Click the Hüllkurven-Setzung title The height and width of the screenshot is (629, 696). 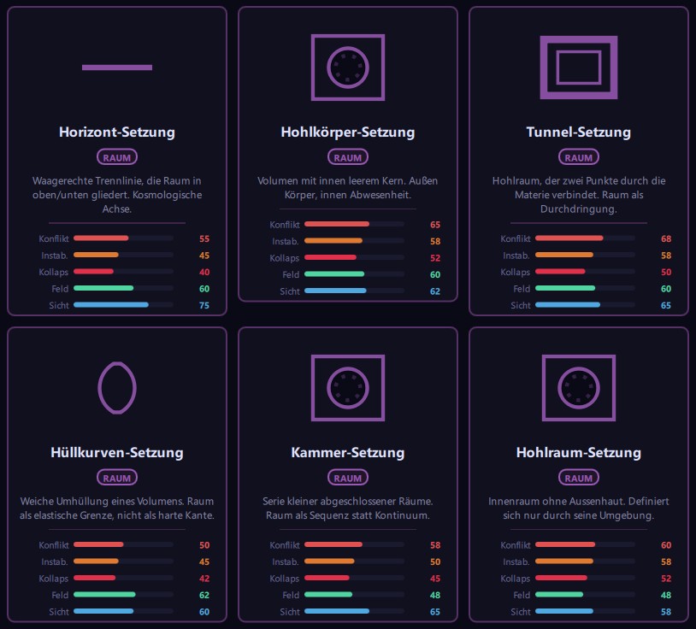[117, 452]
